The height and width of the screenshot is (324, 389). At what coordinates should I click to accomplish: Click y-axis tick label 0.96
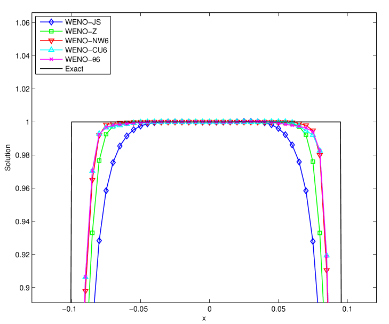[x=22, y=188]
